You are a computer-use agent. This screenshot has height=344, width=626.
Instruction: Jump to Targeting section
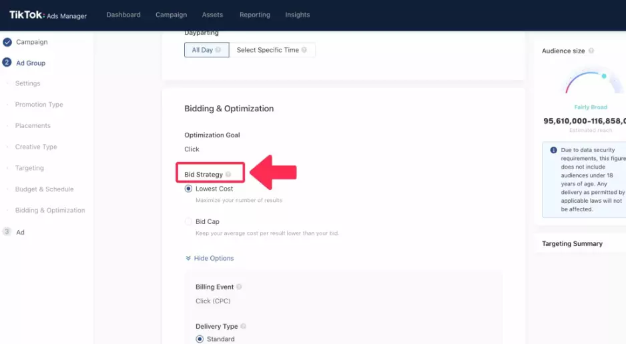[29, 168]
